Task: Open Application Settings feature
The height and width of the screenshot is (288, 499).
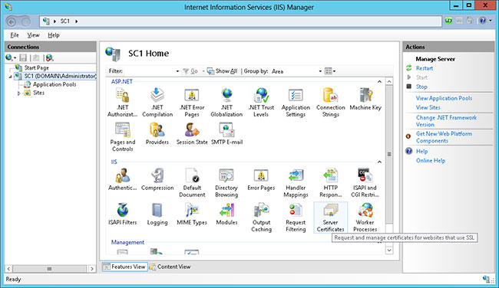Action: (x=296, y=102)
